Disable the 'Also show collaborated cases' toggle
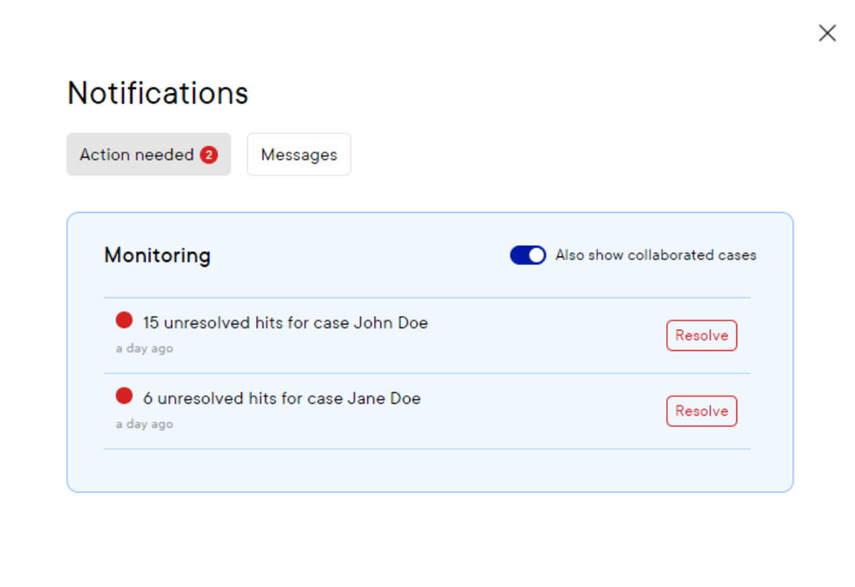The height and width of the screenshot is (587, 855). [x=528, y=255]
